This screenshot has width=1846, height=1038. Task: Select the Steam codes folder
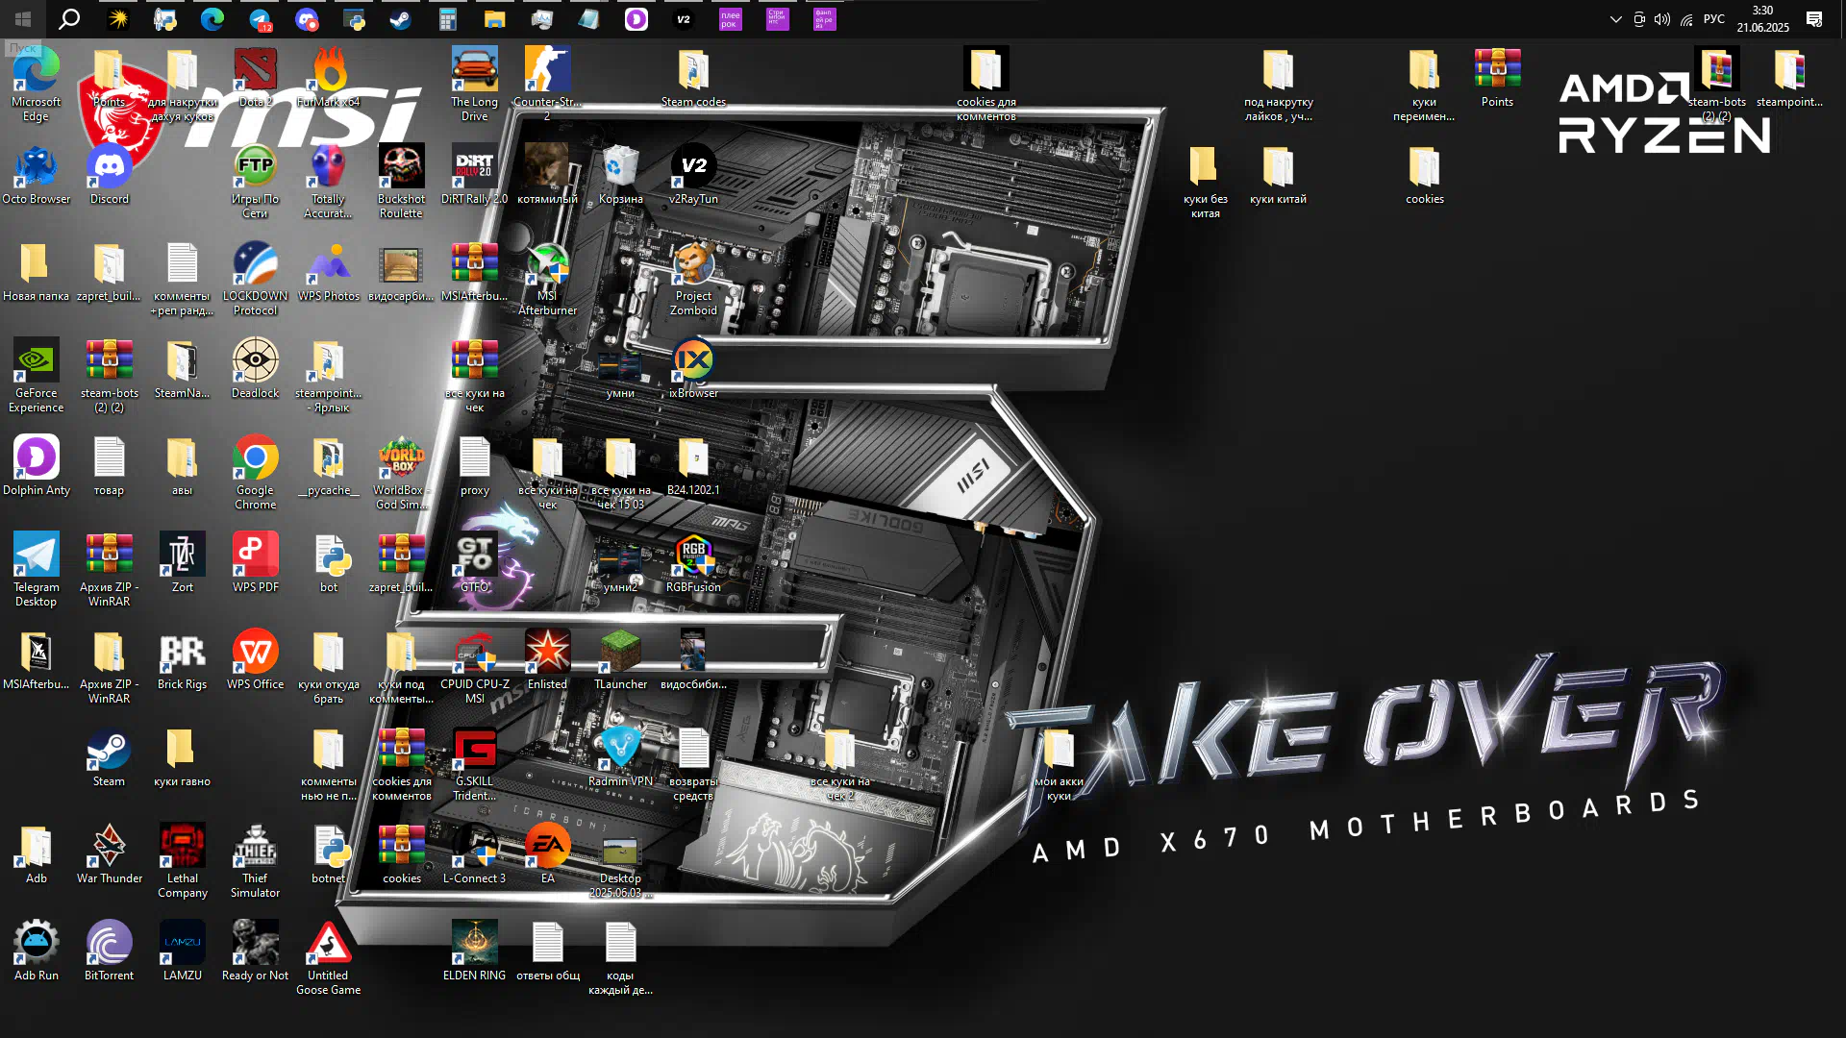[693, 77]
